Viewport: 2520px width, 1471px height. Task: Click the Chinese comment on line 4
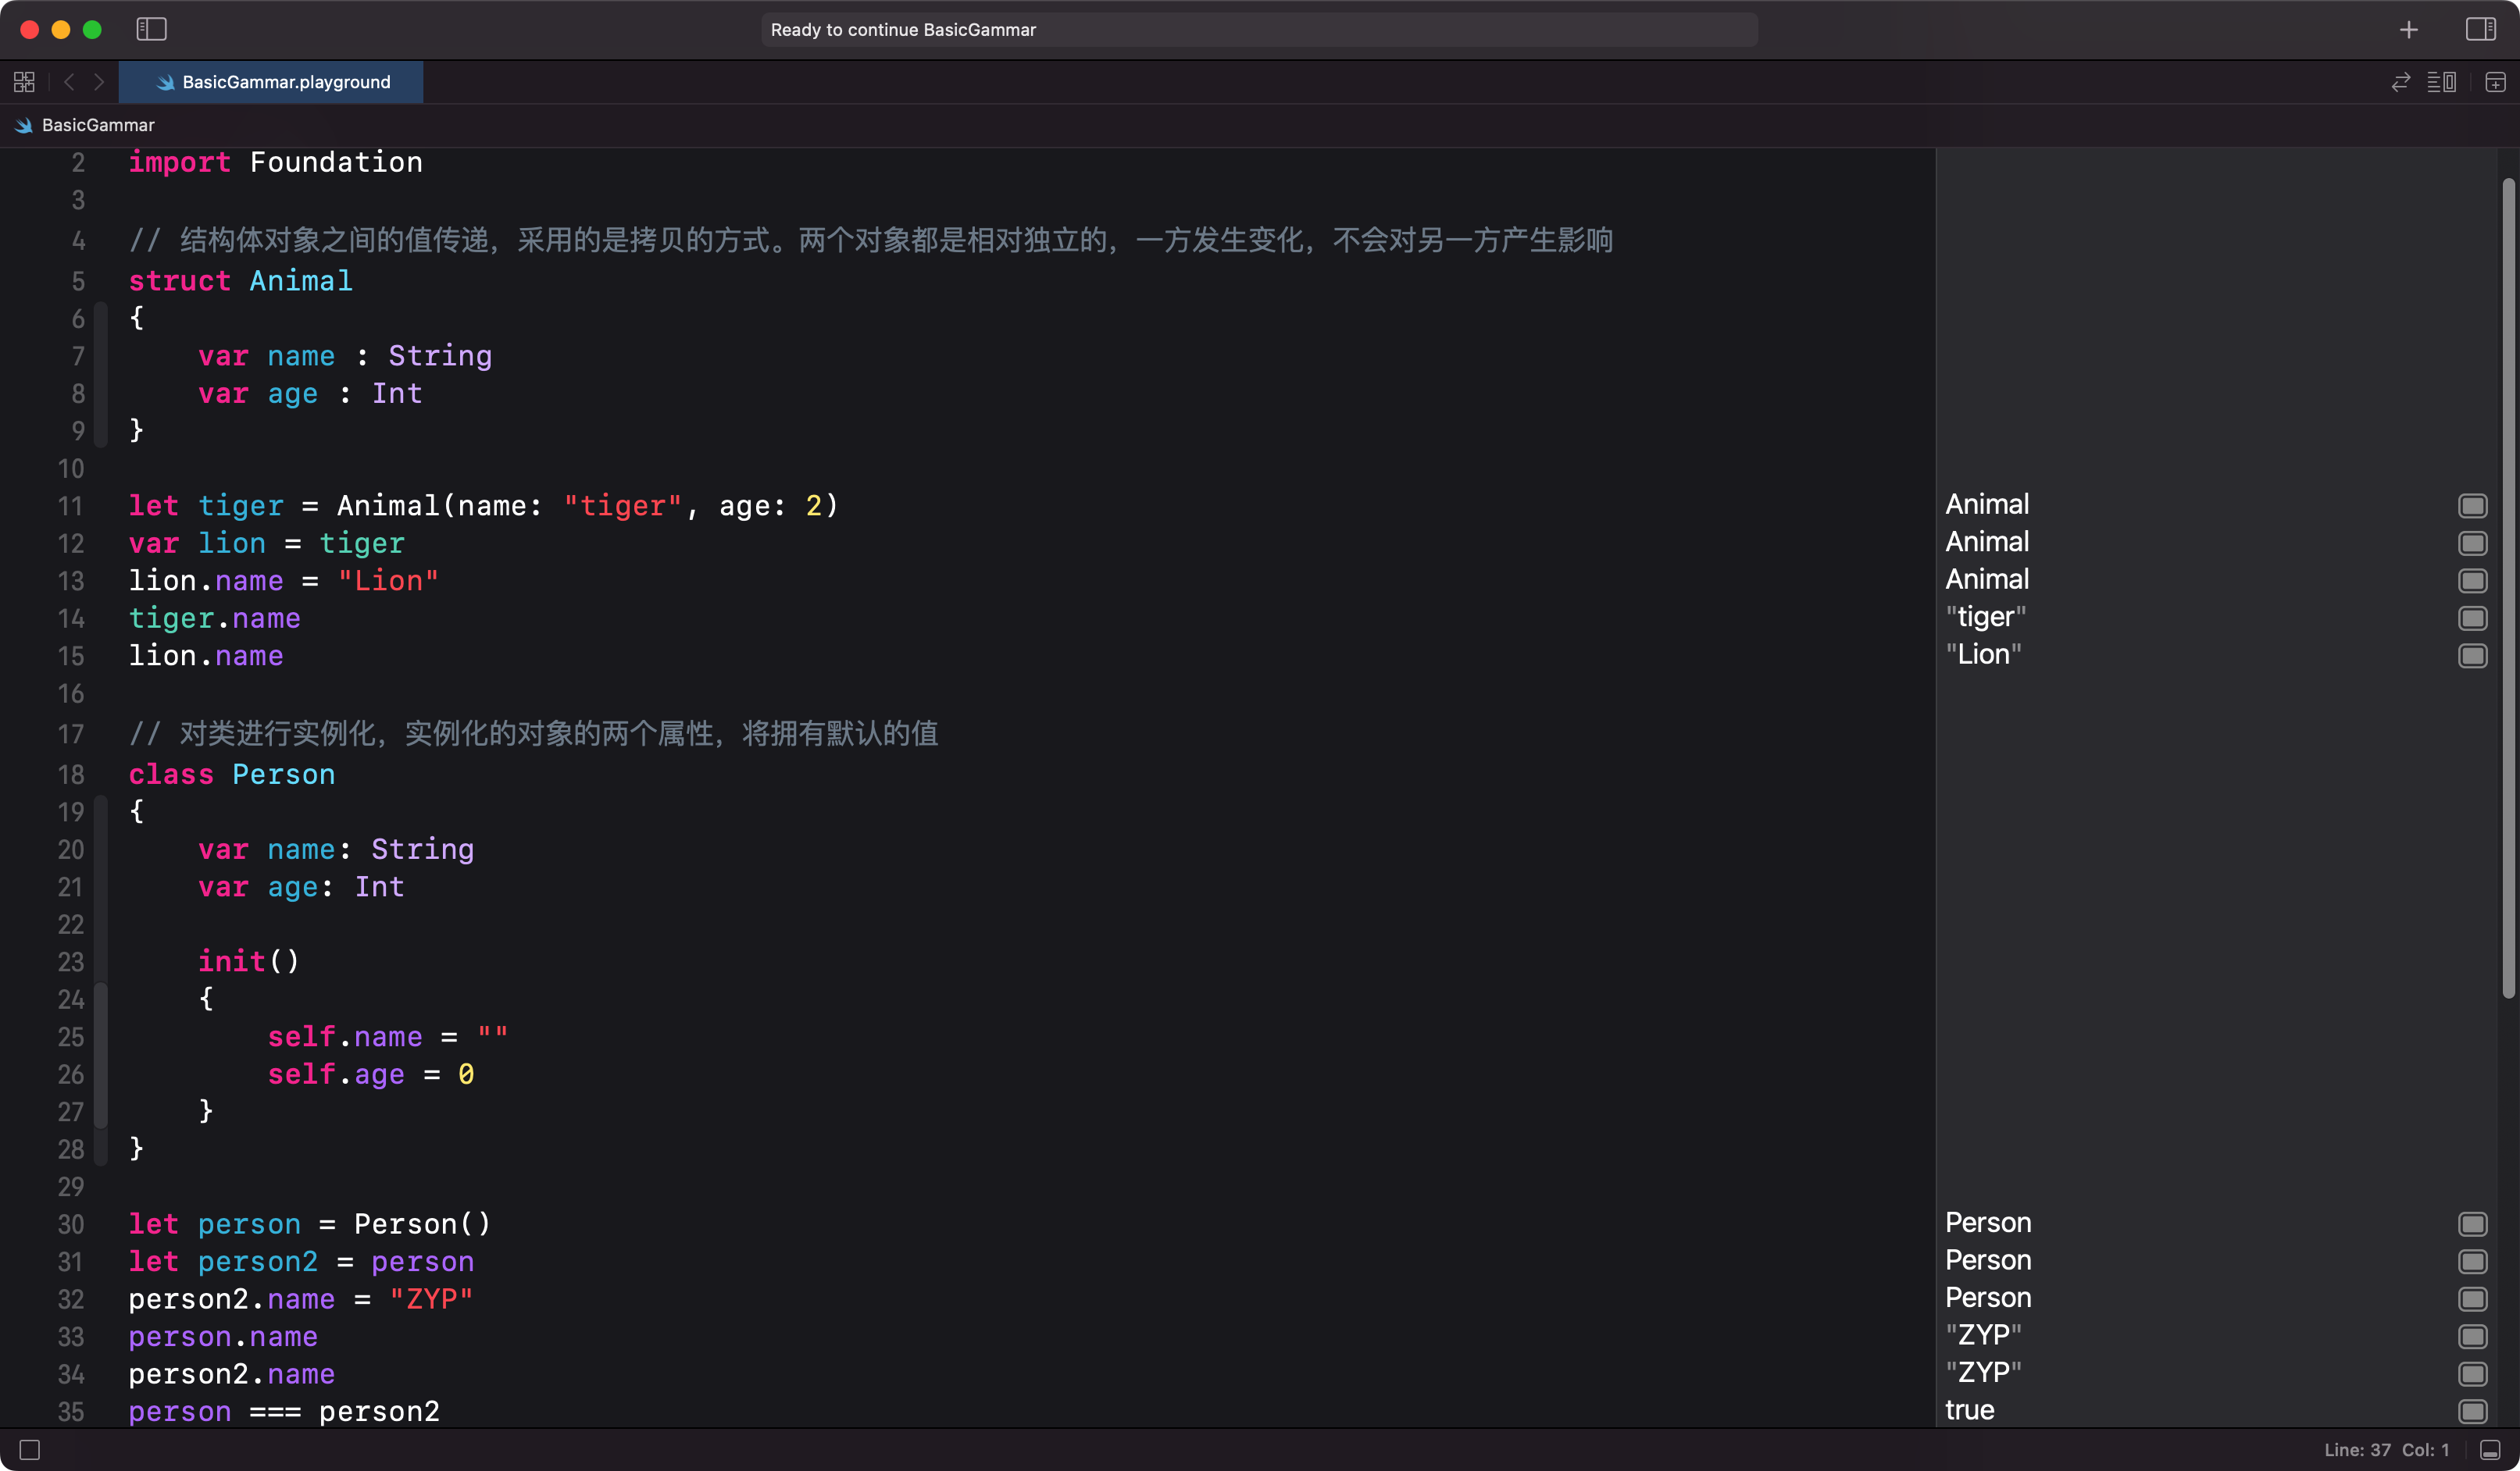click(871, 240)
